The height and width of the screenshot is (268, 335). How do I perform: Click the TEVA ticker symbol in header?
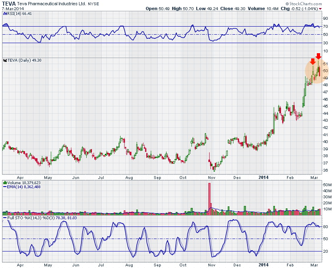(x=9, y=3)
